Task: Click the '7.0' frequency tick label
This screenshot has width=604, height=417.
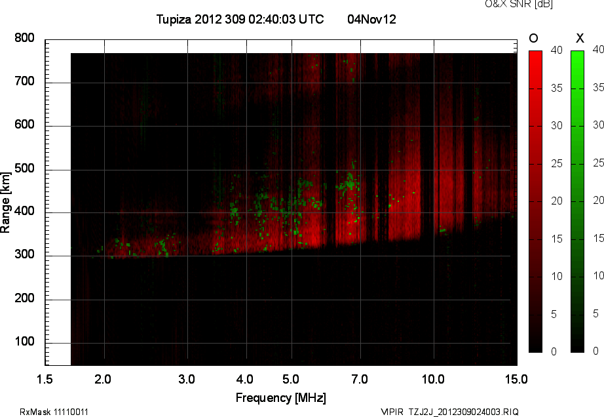Action: 360,380
